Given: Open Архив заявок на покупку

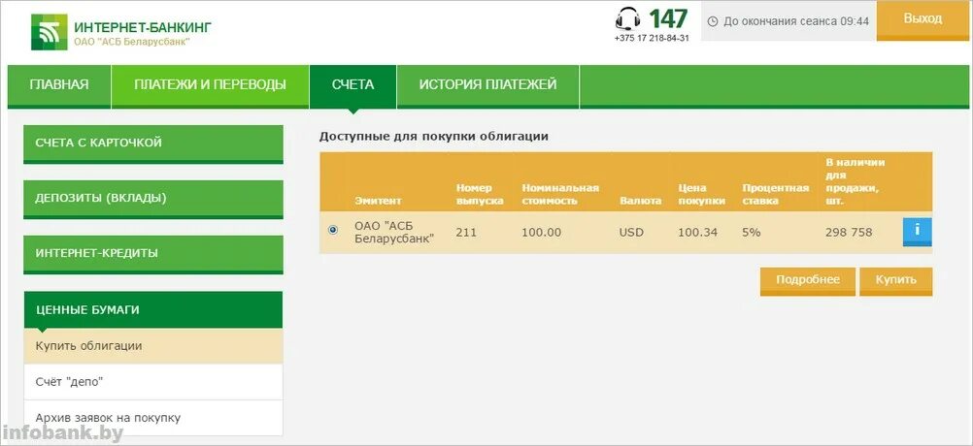Looking at the screenshot, I should coord(153,418).
